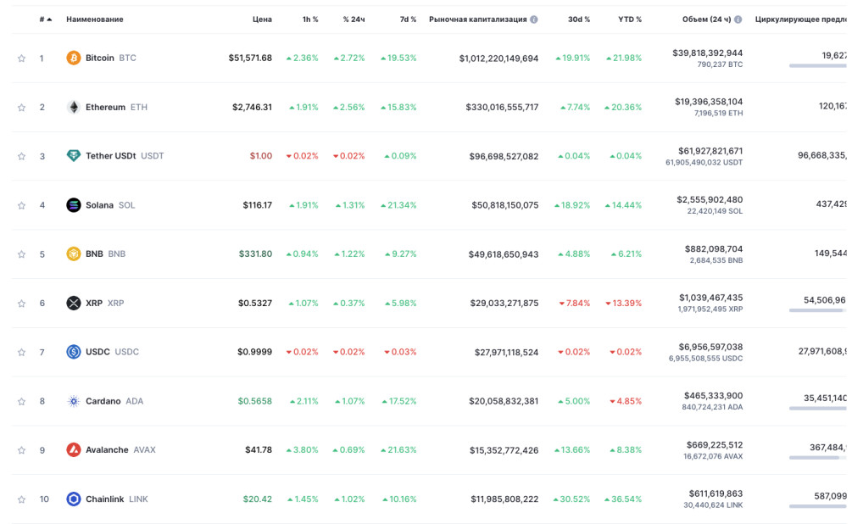Click the Cardano coin logo
Screen dimensions: 852x524
click(74, 401)
